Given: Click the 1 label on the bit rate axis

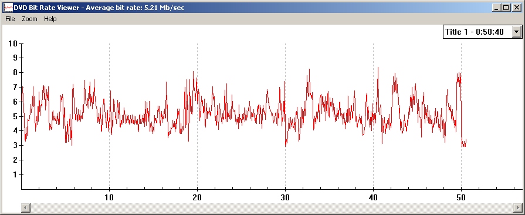Looking at the screenshot, I should coord(15,174).
